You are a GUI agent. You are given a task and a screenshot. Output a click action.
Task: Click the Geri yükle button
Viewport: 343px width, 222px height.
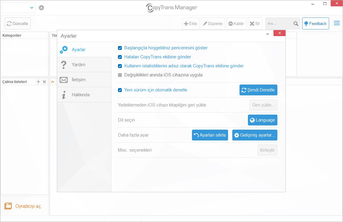click(x=264, y=105)
